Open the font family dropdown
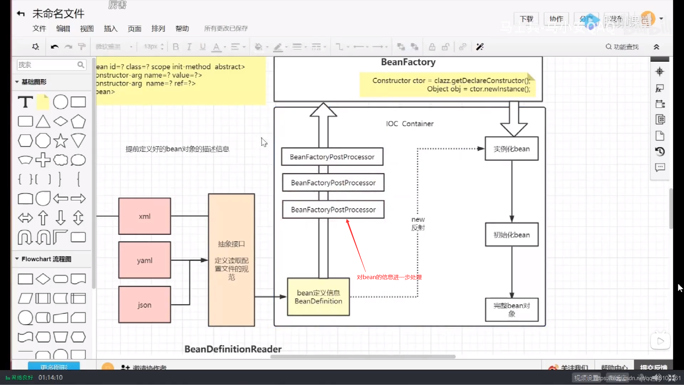684x385 pixels. 114,47
